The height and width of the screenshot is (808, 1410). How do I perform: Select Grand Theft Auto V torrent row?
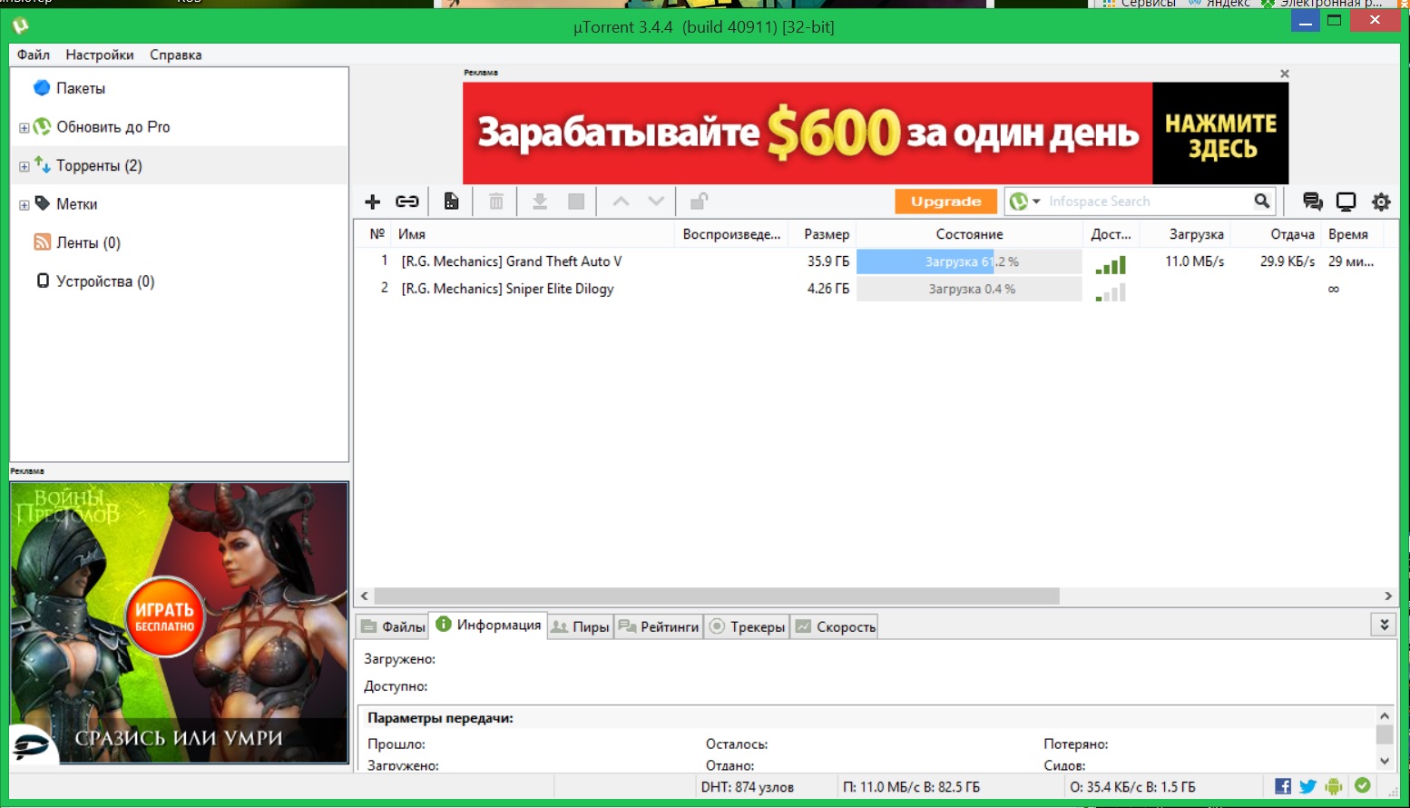(512, 261)
